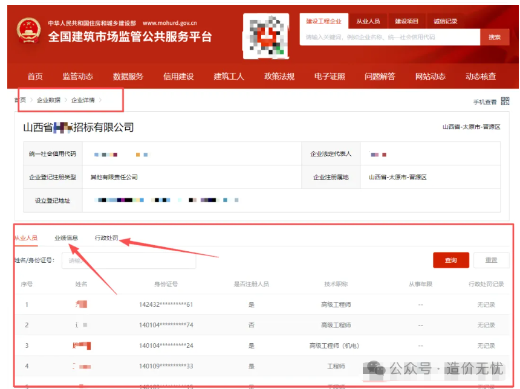Focus the 姓名/身份证号 input field
This screenshot has height=389, width=520.
pyautogui.click(x=129, y=261)
